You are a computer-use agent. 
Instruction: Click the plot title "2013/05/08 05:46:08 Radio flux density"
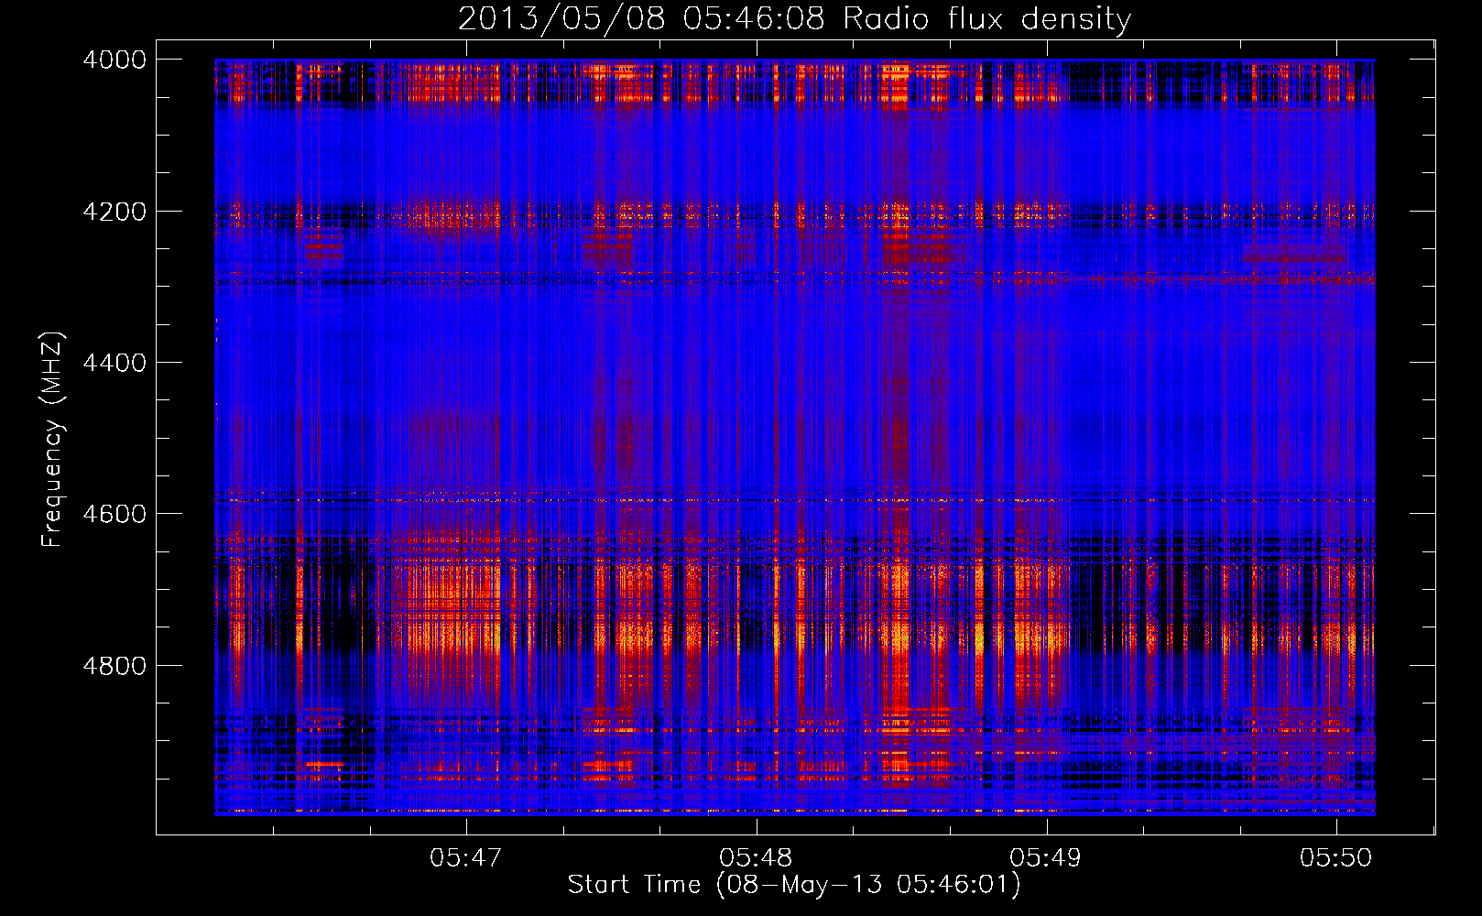tap(794, 19)
